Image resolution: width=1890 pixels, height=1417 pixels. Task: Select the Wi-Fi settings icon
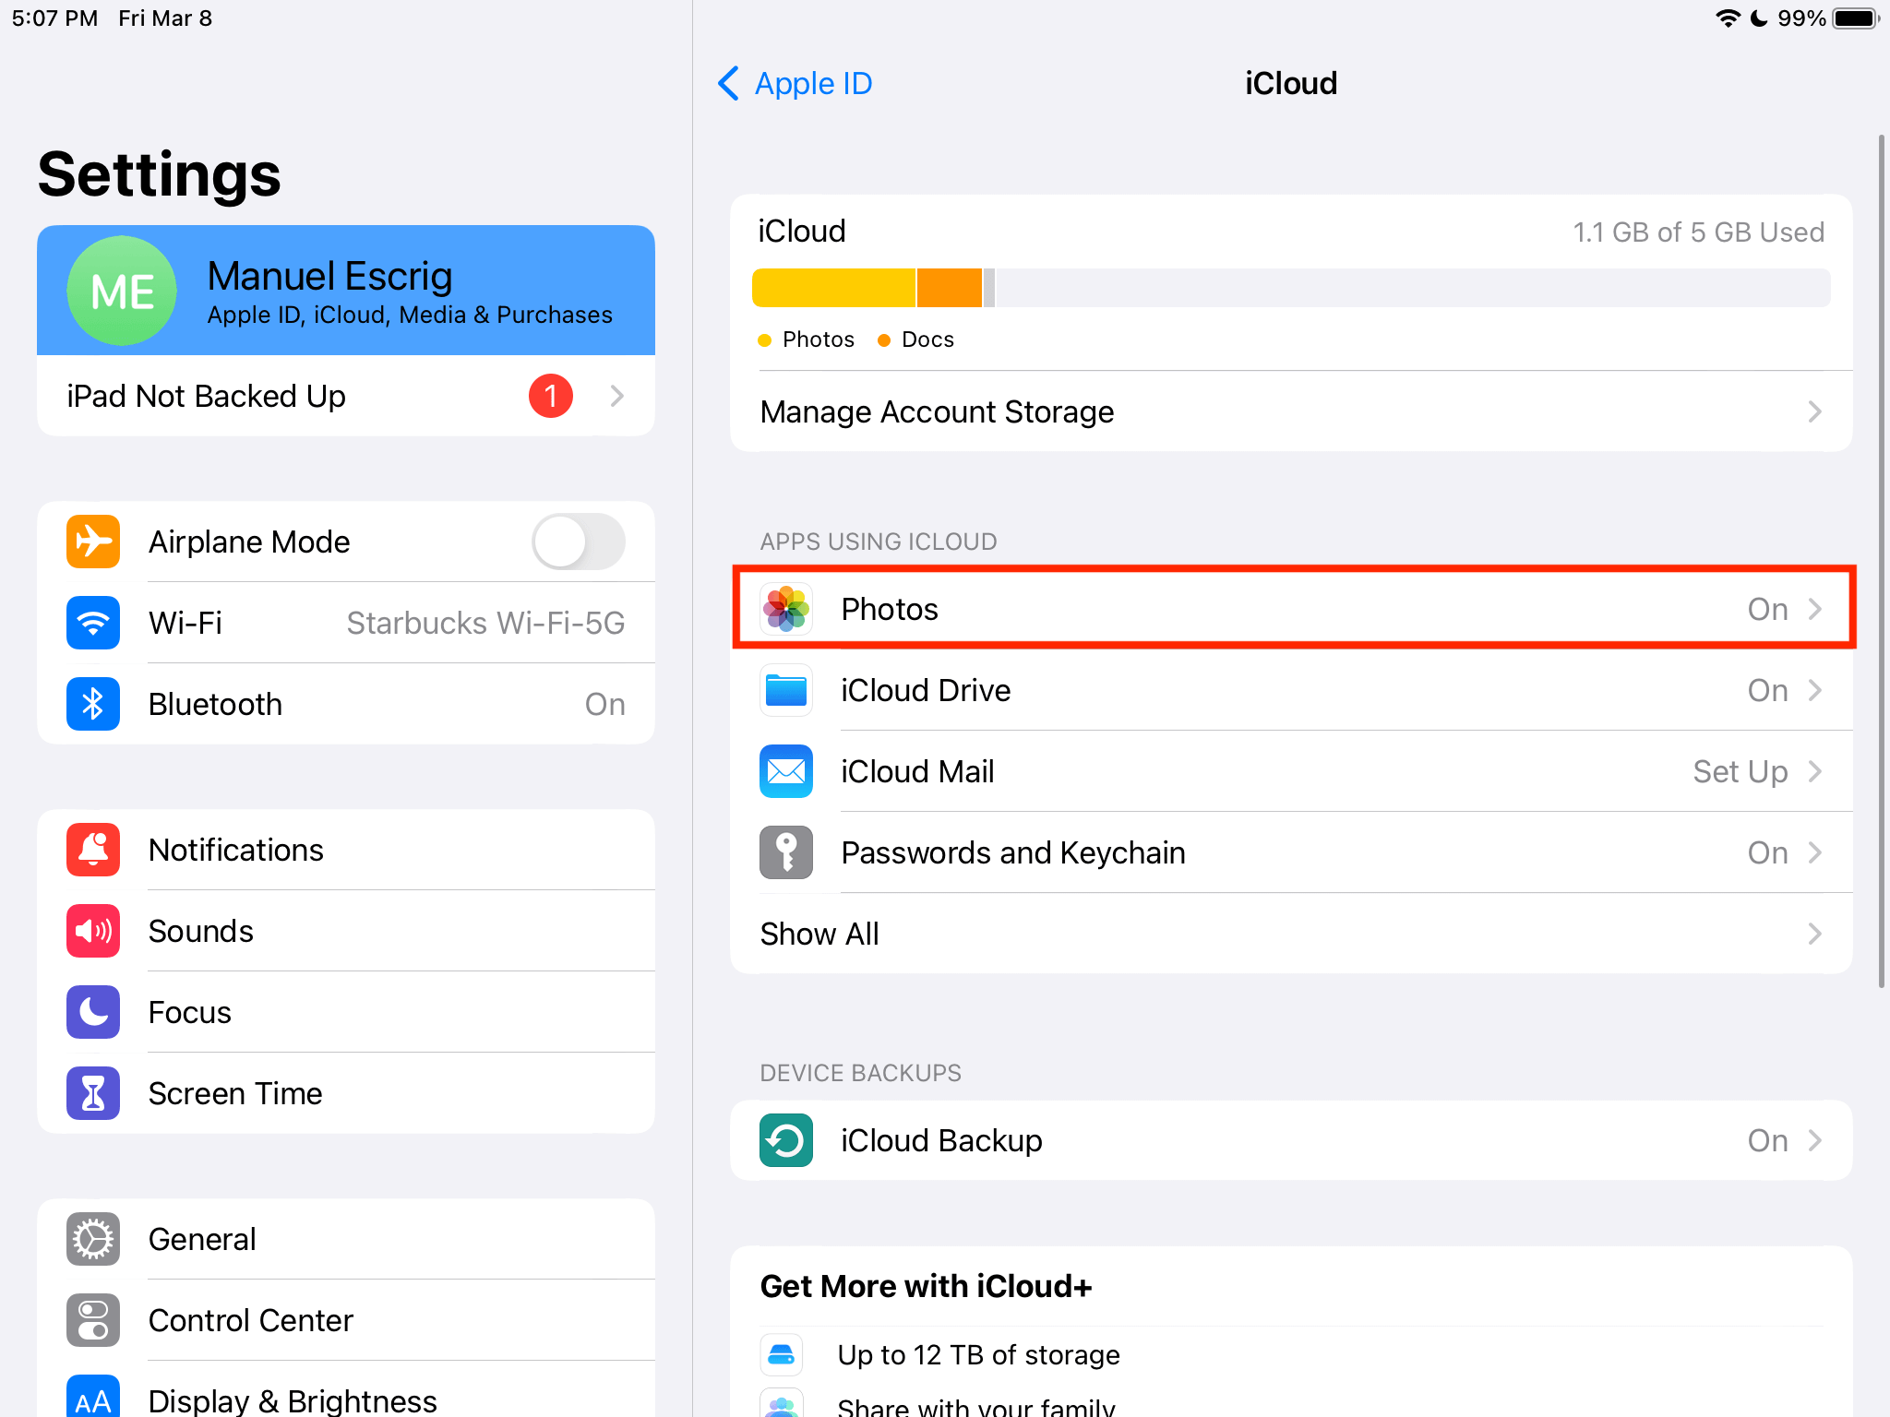92,623
